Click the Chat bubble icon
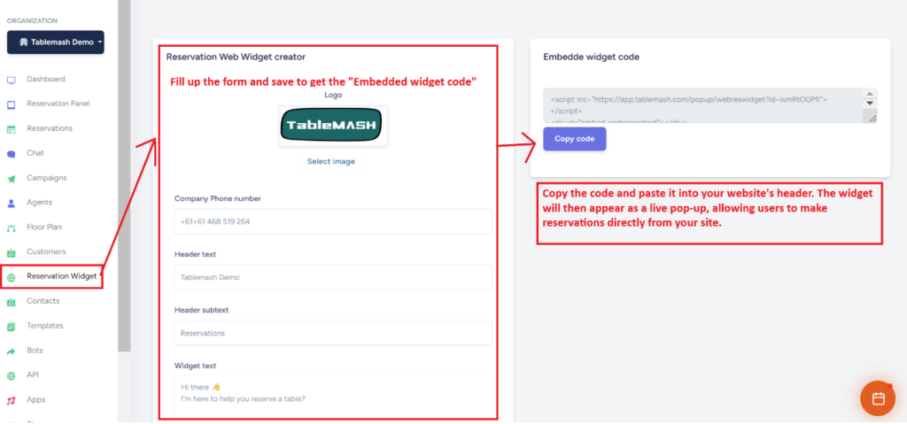Viewport: 907px width, 424px height. click(12, 154)
